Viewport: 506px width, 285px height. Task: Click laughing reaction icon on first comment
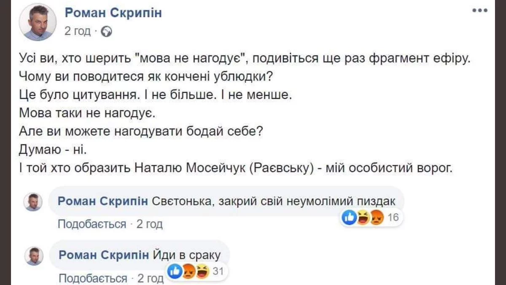363,218
